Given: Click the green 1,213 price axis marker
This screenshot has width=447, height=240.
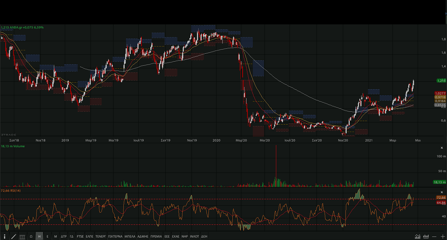Looking at the screenshot, I should click(441, 81).
